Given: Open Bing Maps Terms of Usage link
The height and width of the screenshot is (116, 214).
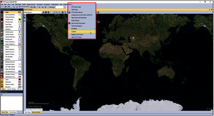Looking at the screenshot, I should (34, 110).
